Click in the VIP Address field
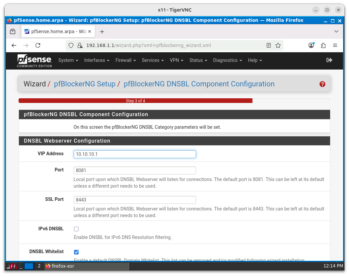Screen dimensions: 349x276 click(x=135, y=154)
